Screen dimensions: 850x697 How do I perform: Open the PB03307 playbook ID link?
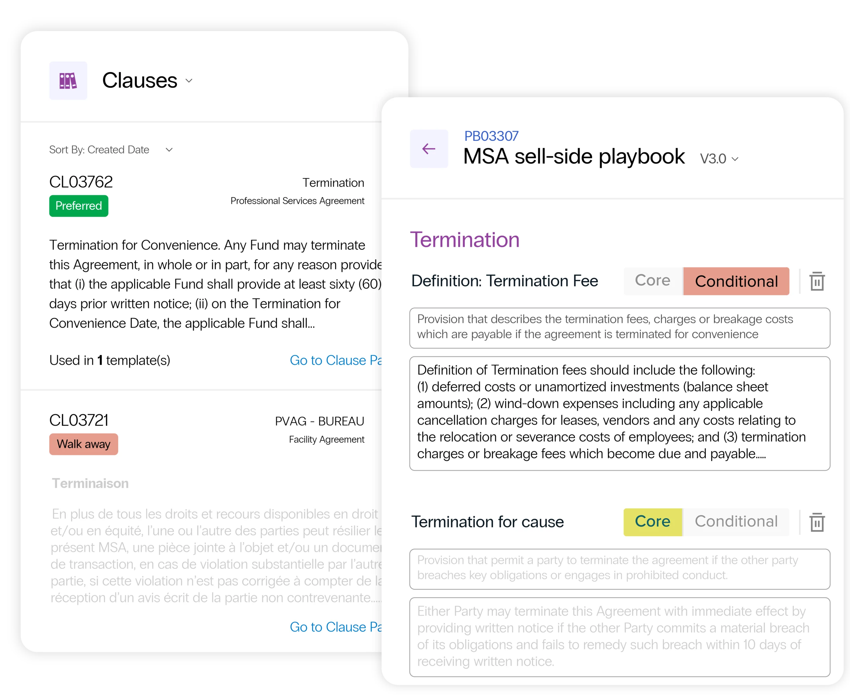pyautogui.click(x=491, y=136)
